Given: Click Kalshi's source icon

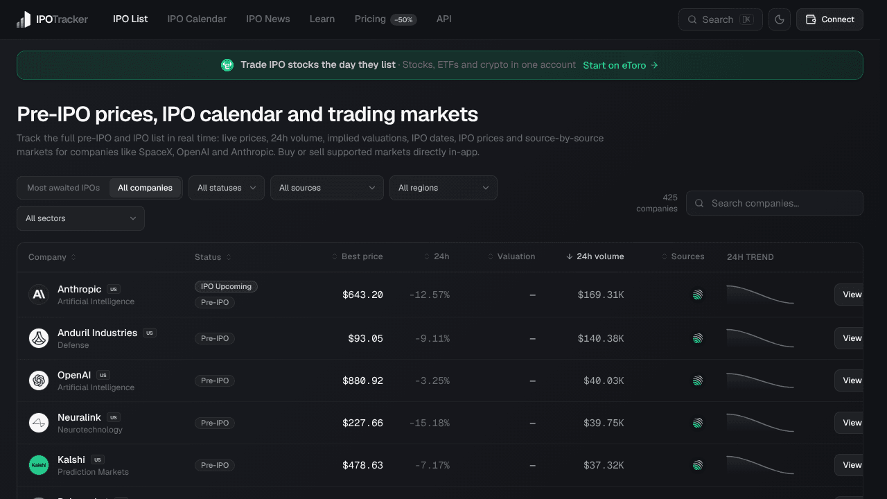Looking at the screenshot, I should coord(698,465).
